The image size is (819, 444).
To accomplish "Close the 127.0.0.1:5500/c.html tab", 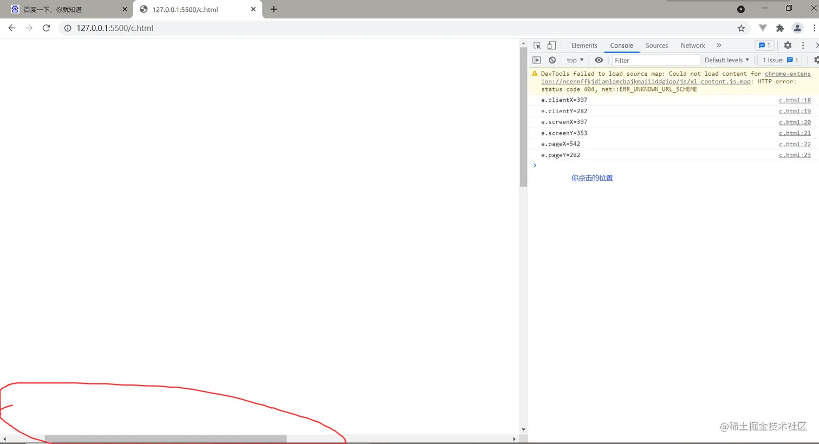I will [x=253, y=9].
